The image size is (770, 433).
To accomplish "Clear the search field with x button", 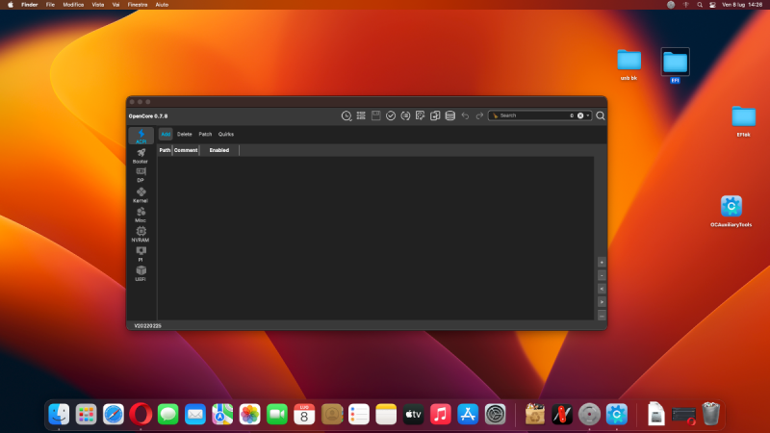I will (579, 115).
